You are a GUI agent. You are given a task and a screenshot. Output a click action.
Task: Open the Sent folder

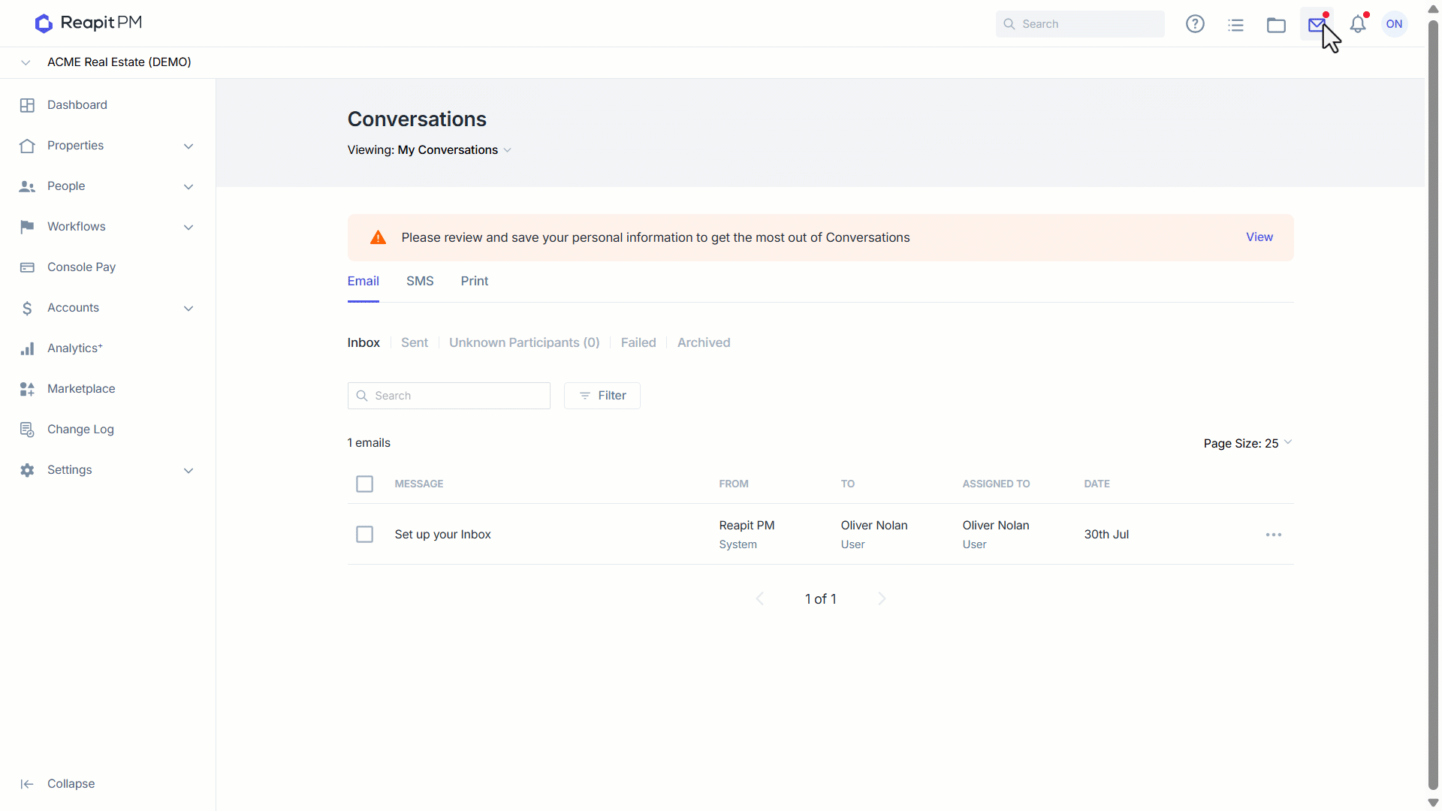pyautogui.click(x=415, y=342)
